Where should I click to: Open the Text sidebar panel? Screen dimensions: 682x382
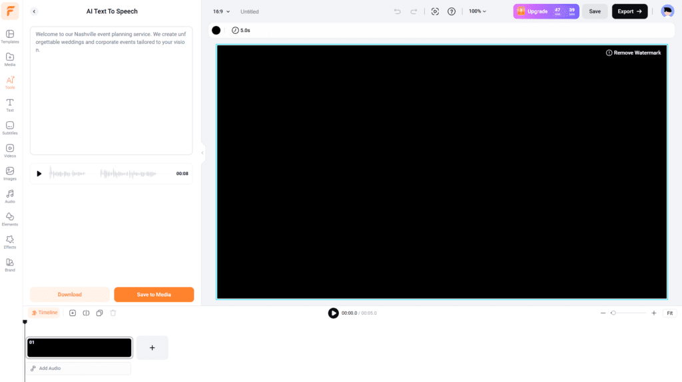click(10, 105)
